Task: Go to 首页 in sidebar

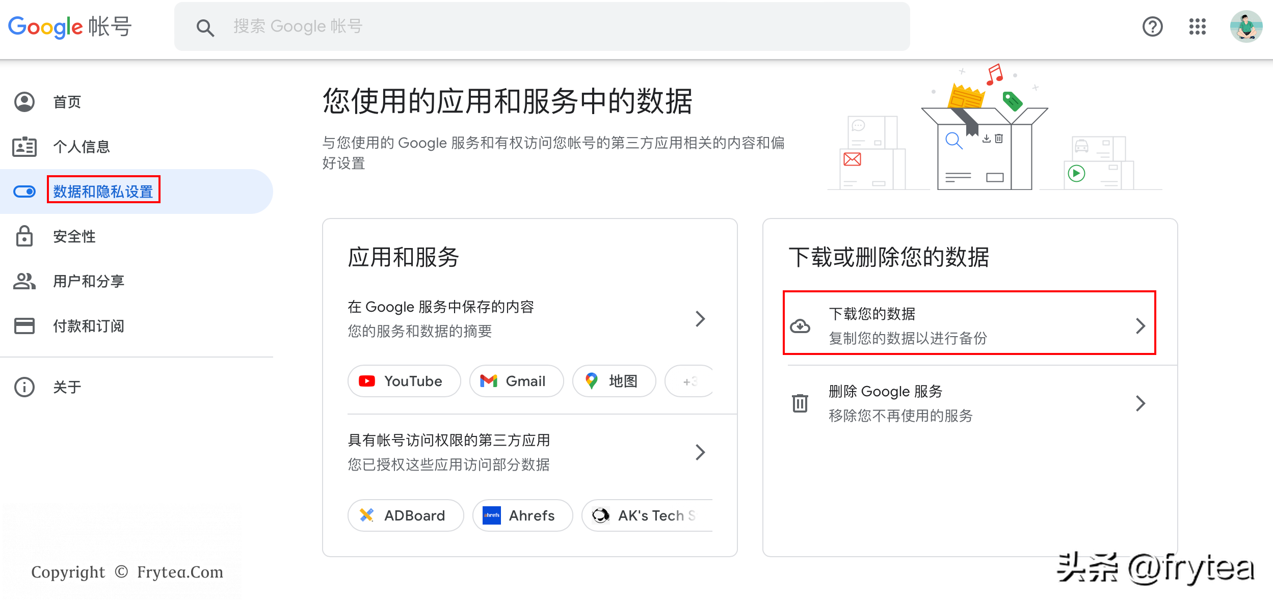Action: click(x=67, y=102)
